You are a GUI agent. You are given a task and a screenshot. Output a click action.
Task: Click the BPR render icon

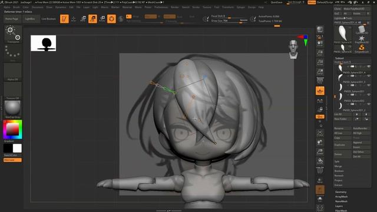tap(320, 29)
